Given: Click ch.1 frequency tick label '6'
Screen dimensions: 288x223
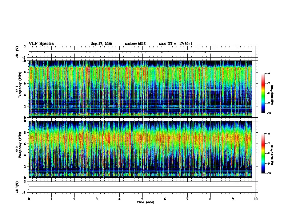Looking at the screenshot, I should pos(25,84).
